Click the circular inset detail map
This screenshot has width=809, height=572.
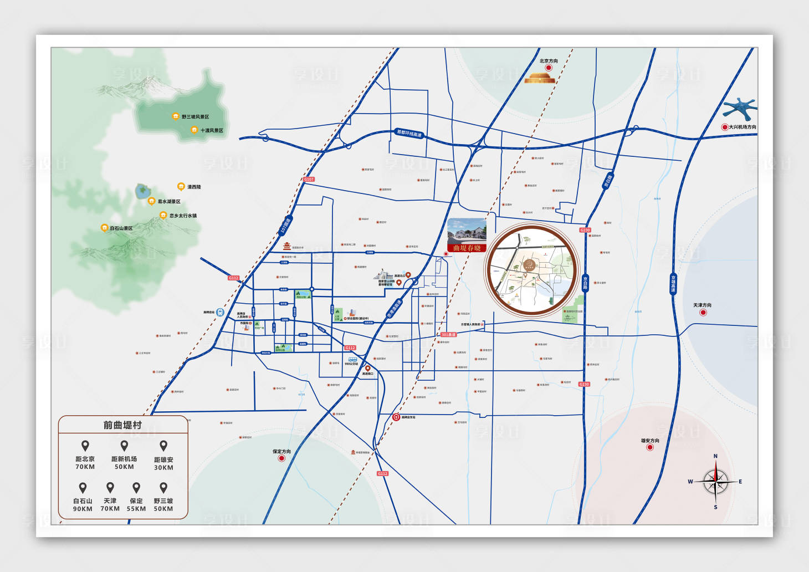(x=532, y=270)
